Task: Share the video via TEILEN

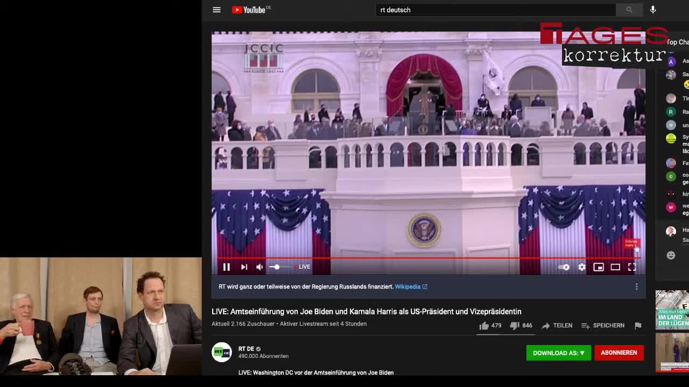Action: (557, 325)
